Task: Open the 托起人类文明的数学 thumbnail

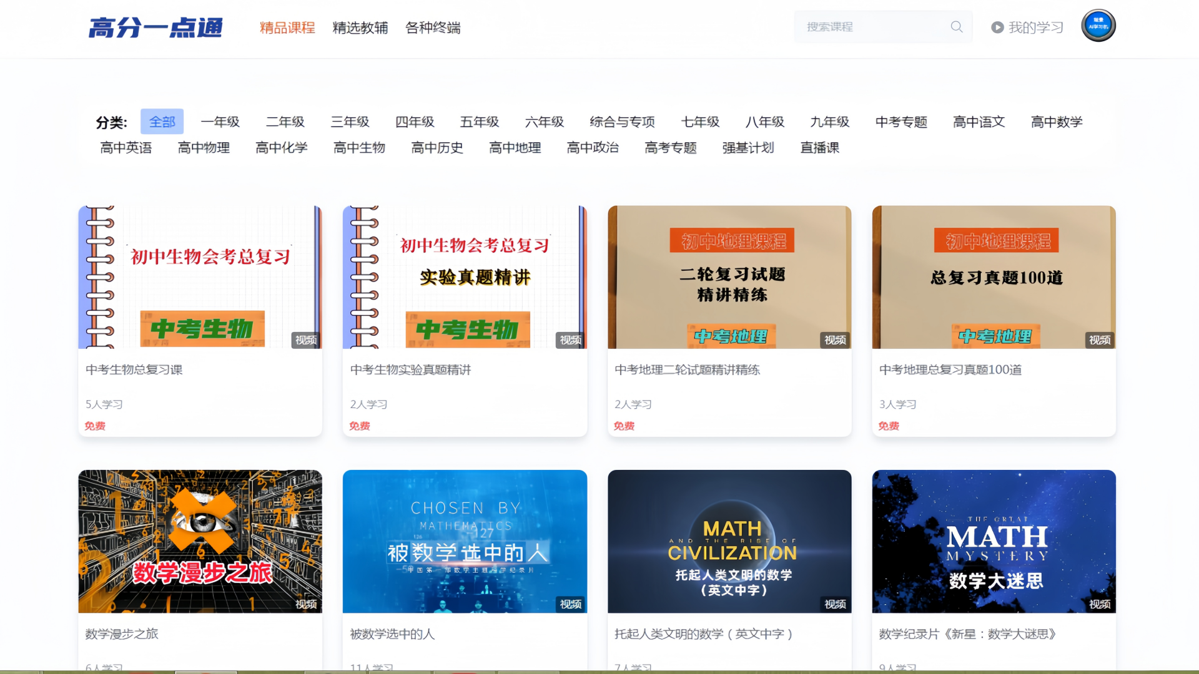Action: pos(729,541)
